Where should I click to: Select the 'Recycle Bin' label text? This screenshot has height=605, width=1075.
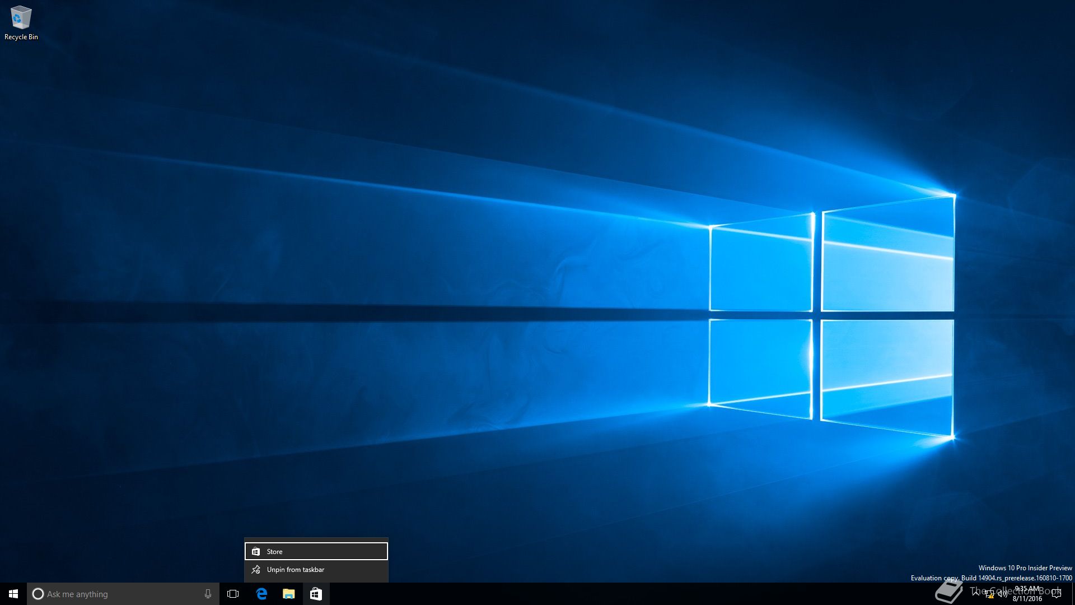point(21,37)
